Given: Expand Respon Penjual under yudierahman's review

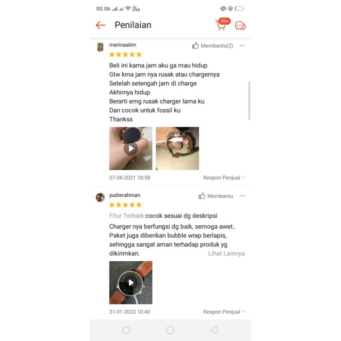Looking at the screenshot, I should pos(224,312).
